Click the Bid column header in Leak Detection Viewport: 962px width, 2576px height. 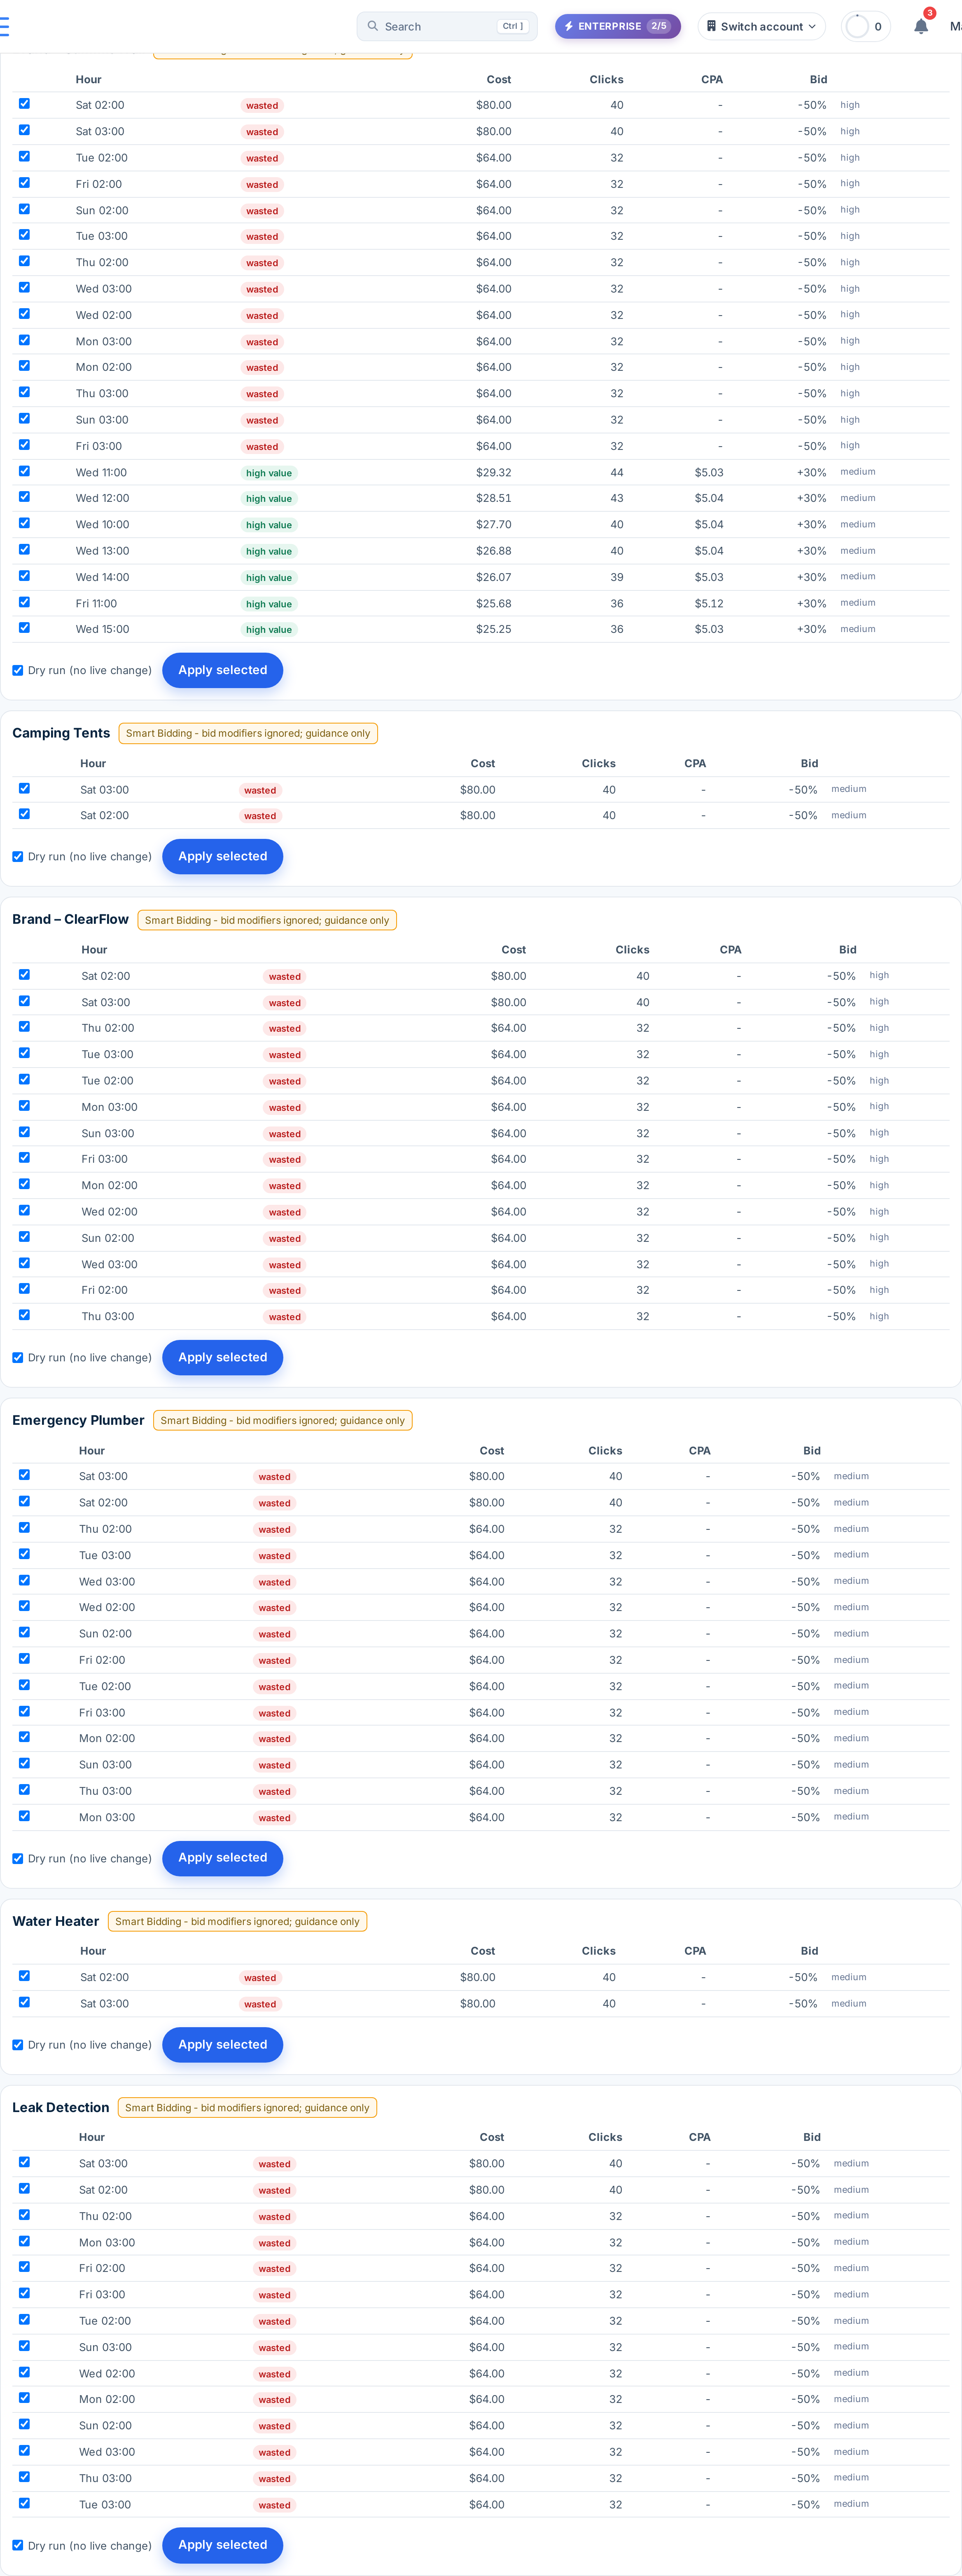coord(812,2137)
